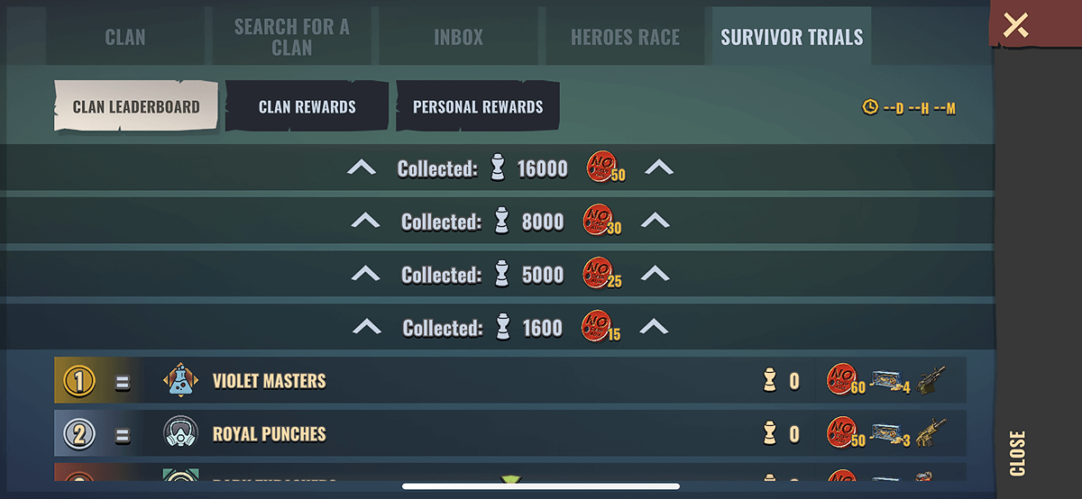The width and height of the screenshot is (1082, 499).
Task: Click the Violet Masters flask clan emblem
Action: (181, 381)
